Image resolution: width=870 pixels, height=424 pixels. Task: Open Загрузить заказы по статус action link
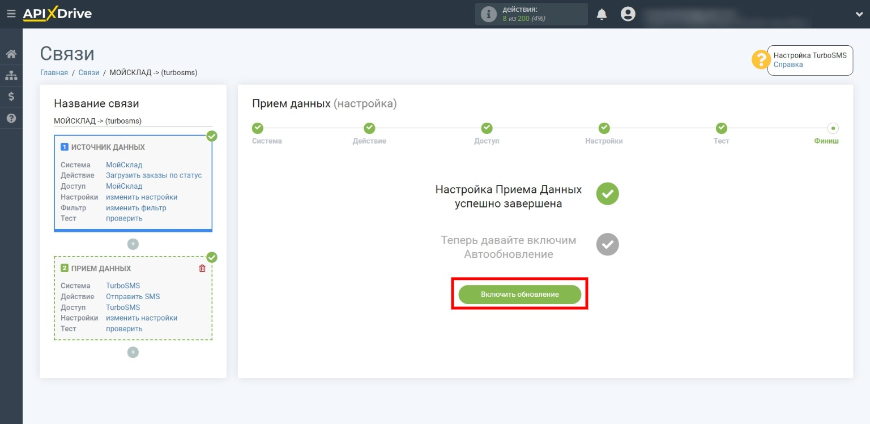click(x=153, y=175)
